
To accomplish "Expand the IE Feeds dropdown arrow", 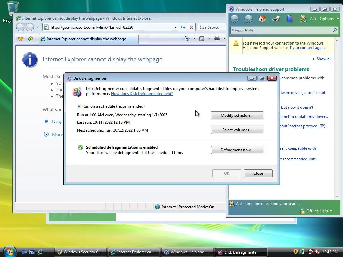I will click(x=209, y=39).
